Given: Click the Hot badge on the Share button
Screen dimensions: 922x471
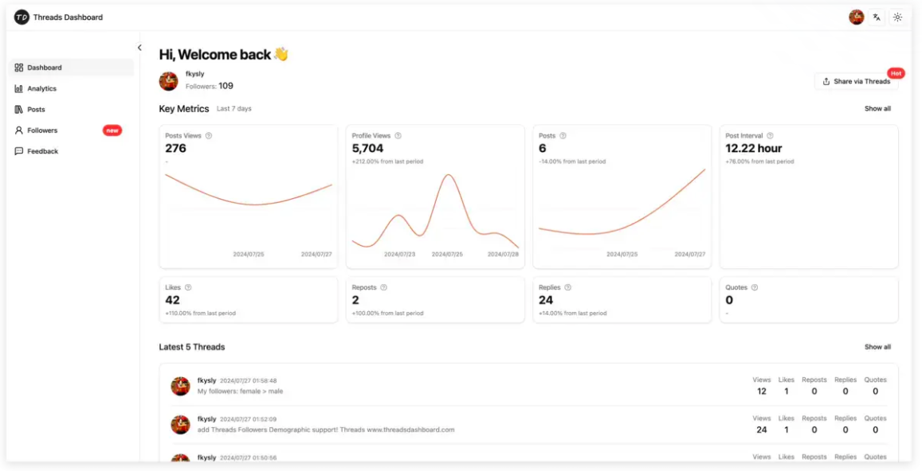Looking at the screenshot, I should [x=896, y=72].
